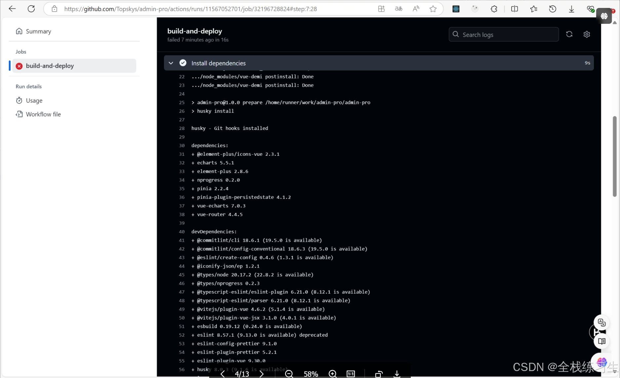
Task: Reset viewer to 1:1 size
Action: (351, 374)
